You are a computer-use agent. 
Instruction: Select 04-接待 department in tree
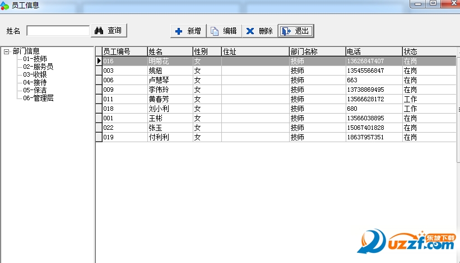[x=35, y=82]
